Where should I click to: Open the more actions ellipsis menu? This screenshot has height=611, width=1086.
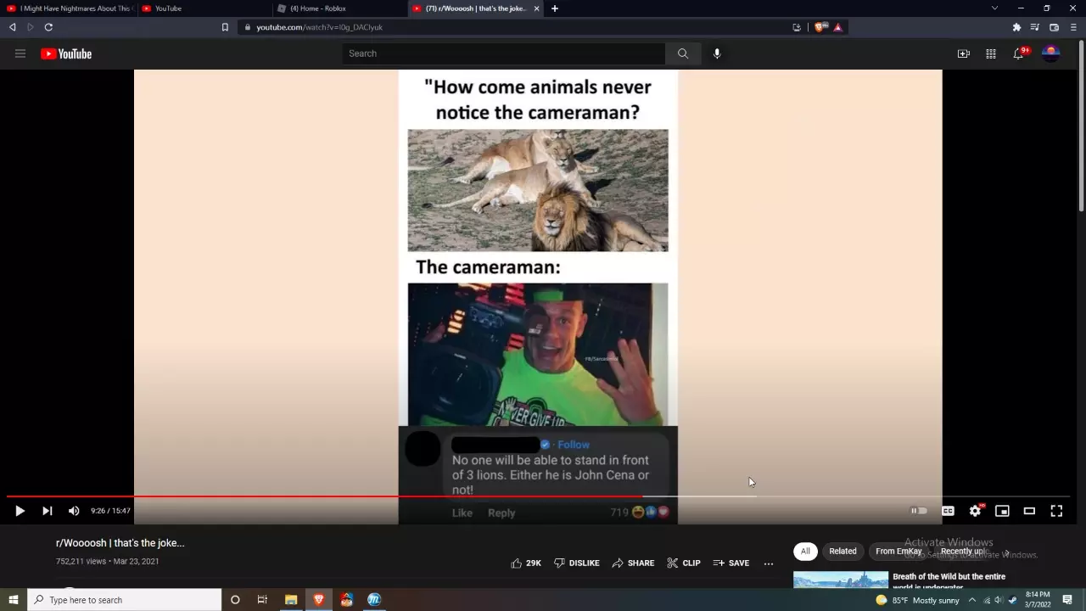[x=769, y=563]
